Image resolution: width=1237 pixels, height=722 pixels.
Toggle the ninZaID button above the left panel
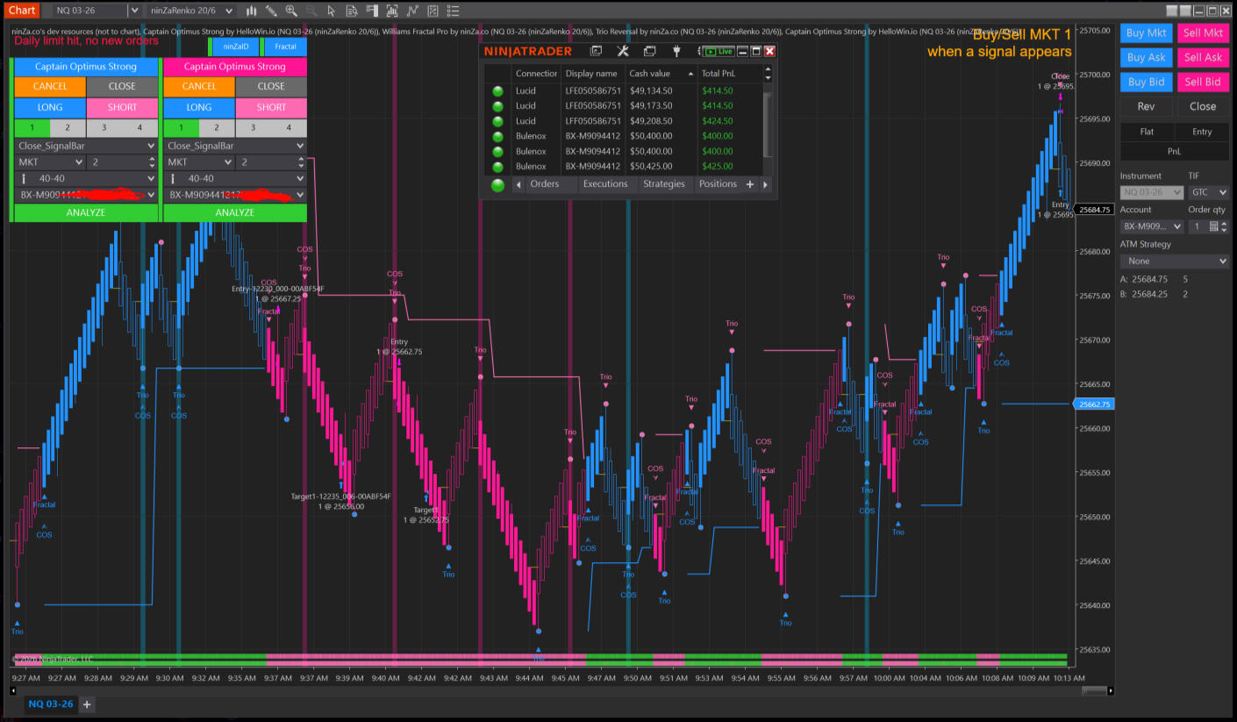(236, 46)
